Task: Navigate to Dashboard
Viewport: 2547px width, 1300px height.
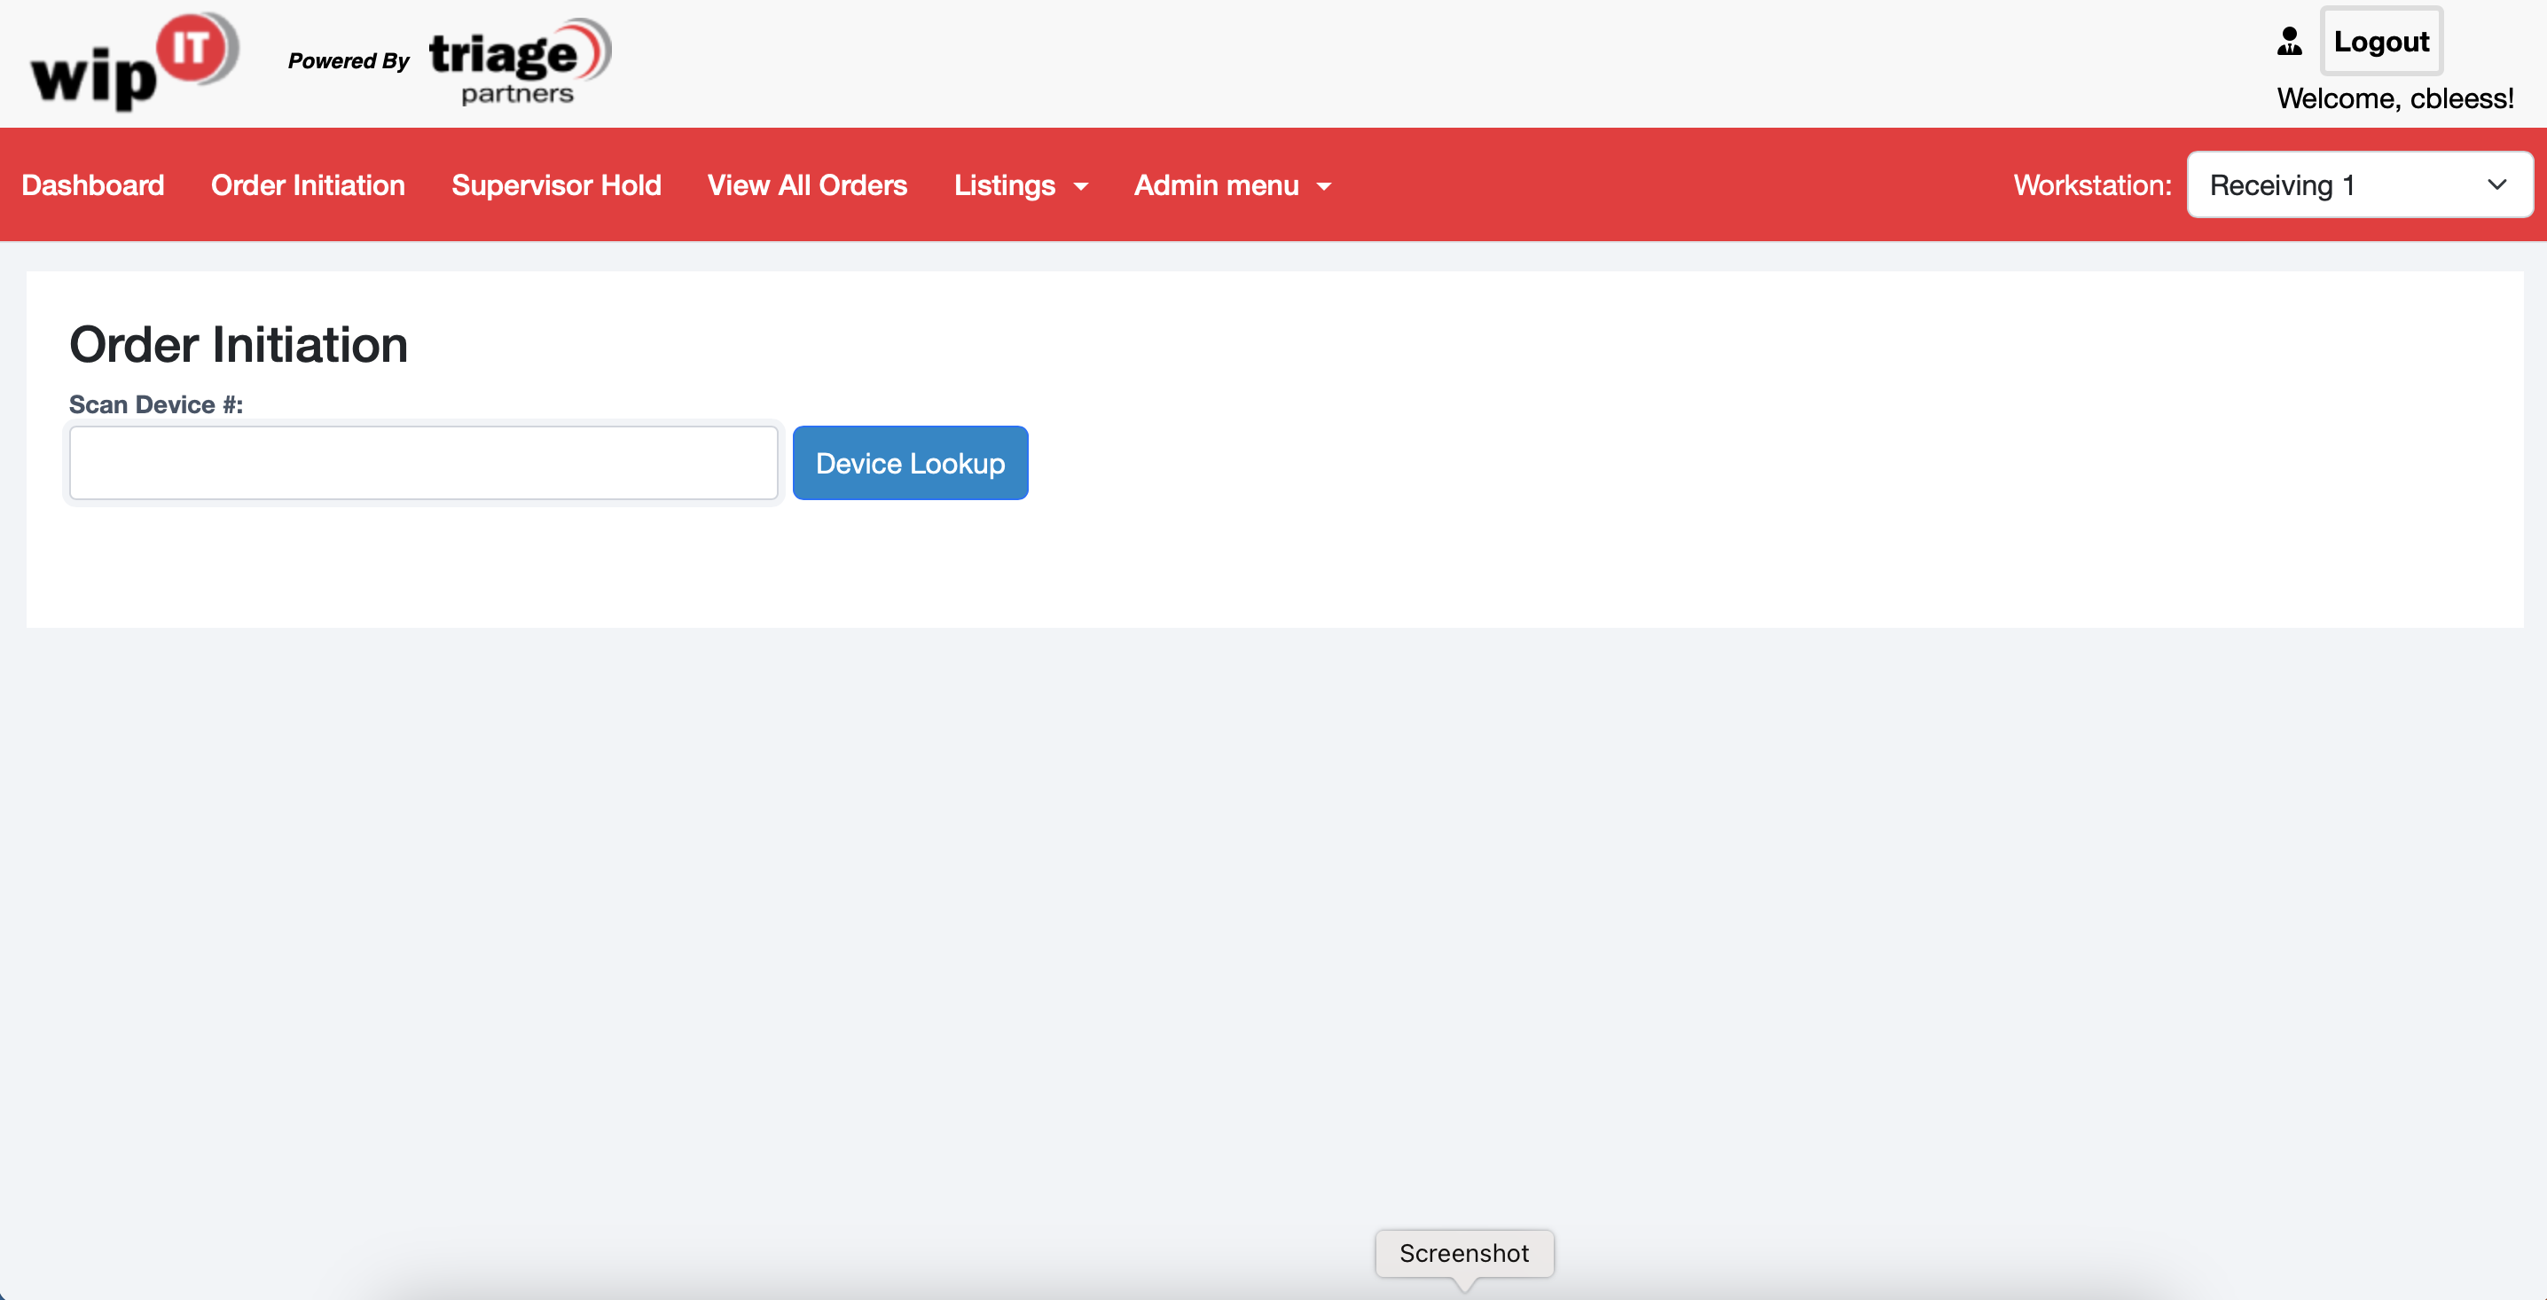Action: point(92,184)
